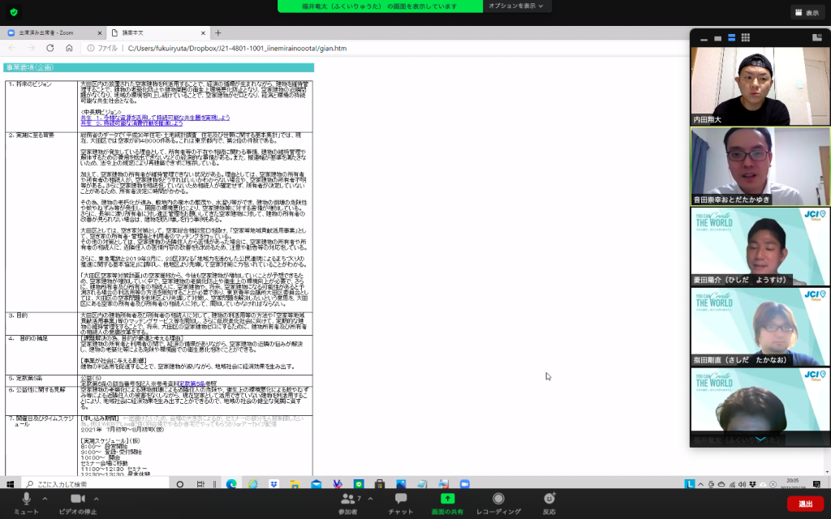Click the 表示 view button
Screen dimensions: 831x519
806,12
